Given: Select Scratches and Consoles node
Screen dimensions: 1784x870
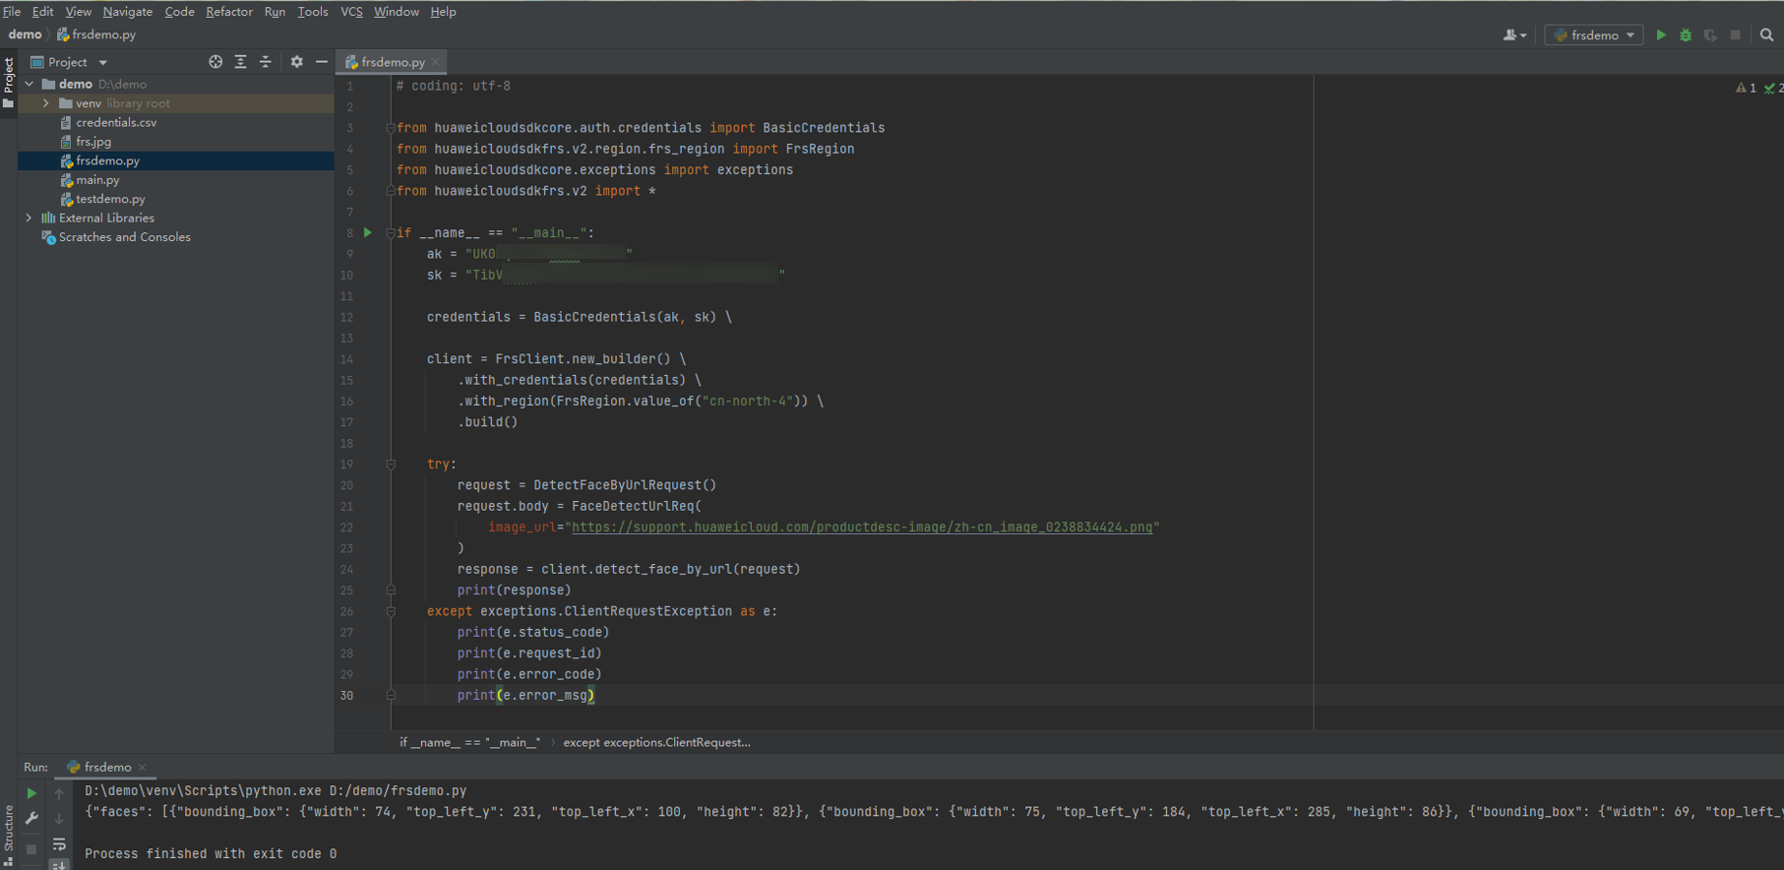Looking at the screenshot, I should (124, 237).
